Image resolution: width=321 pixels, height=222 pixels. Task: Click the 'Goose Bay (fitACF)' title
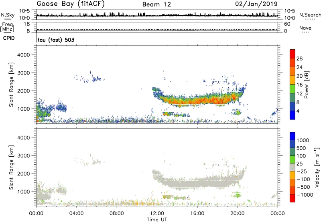pyautogui.click(x=71, y=4)
